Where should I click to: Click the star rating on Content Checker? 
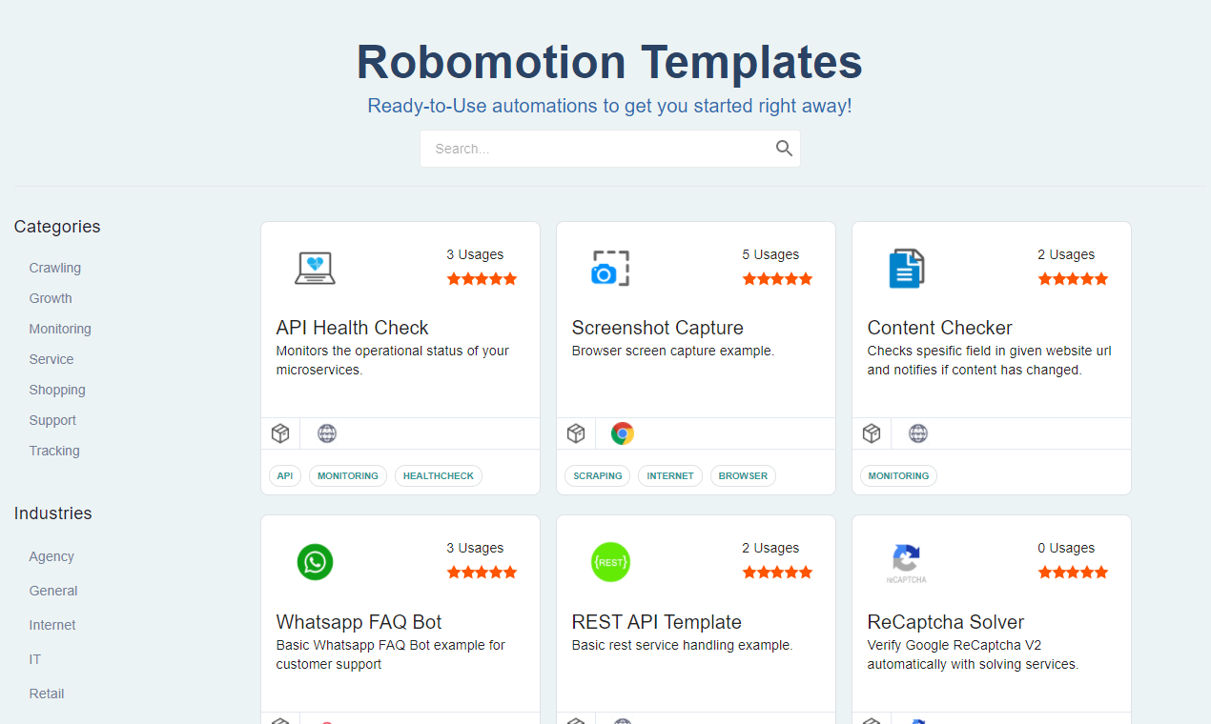click(1073, 279)
